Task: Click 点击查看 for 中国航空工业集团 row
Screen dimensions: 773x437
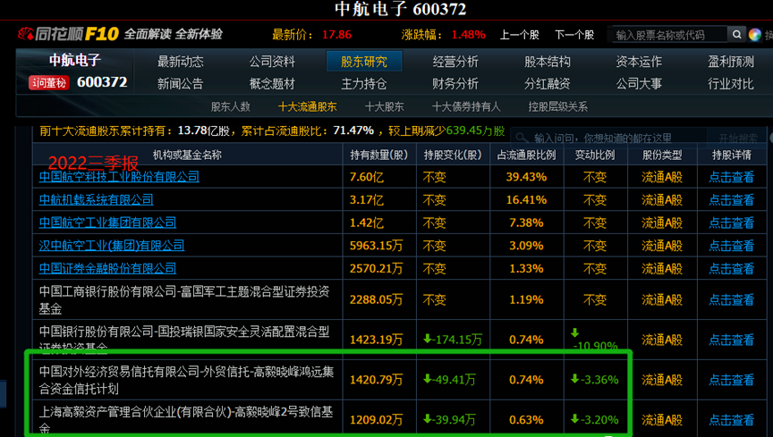Action: (732, 223)
